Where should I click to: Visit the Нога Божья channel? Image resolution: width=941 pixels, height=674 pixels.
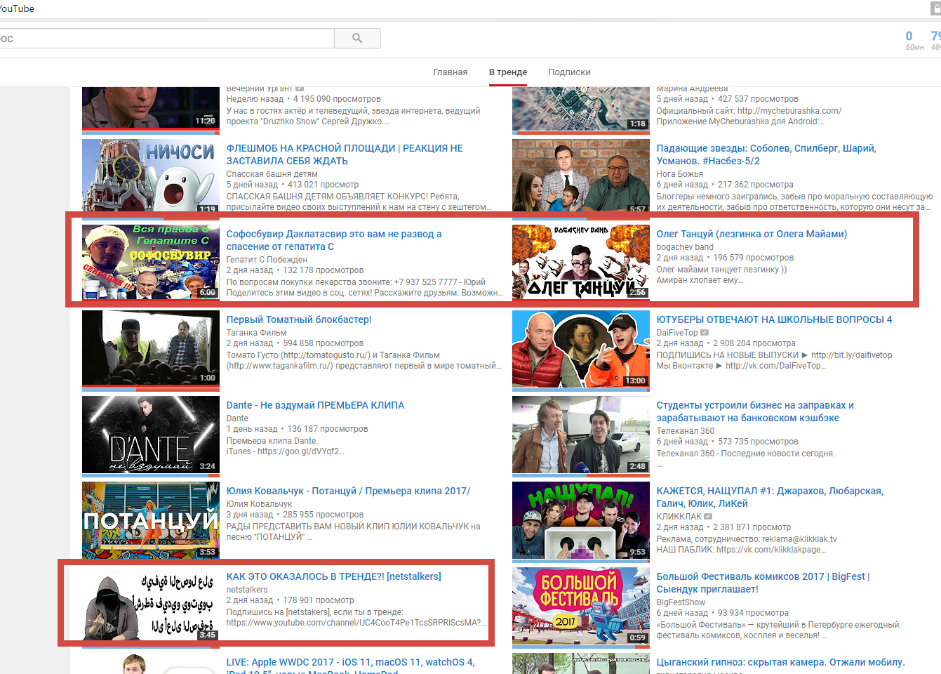[679, 174]
